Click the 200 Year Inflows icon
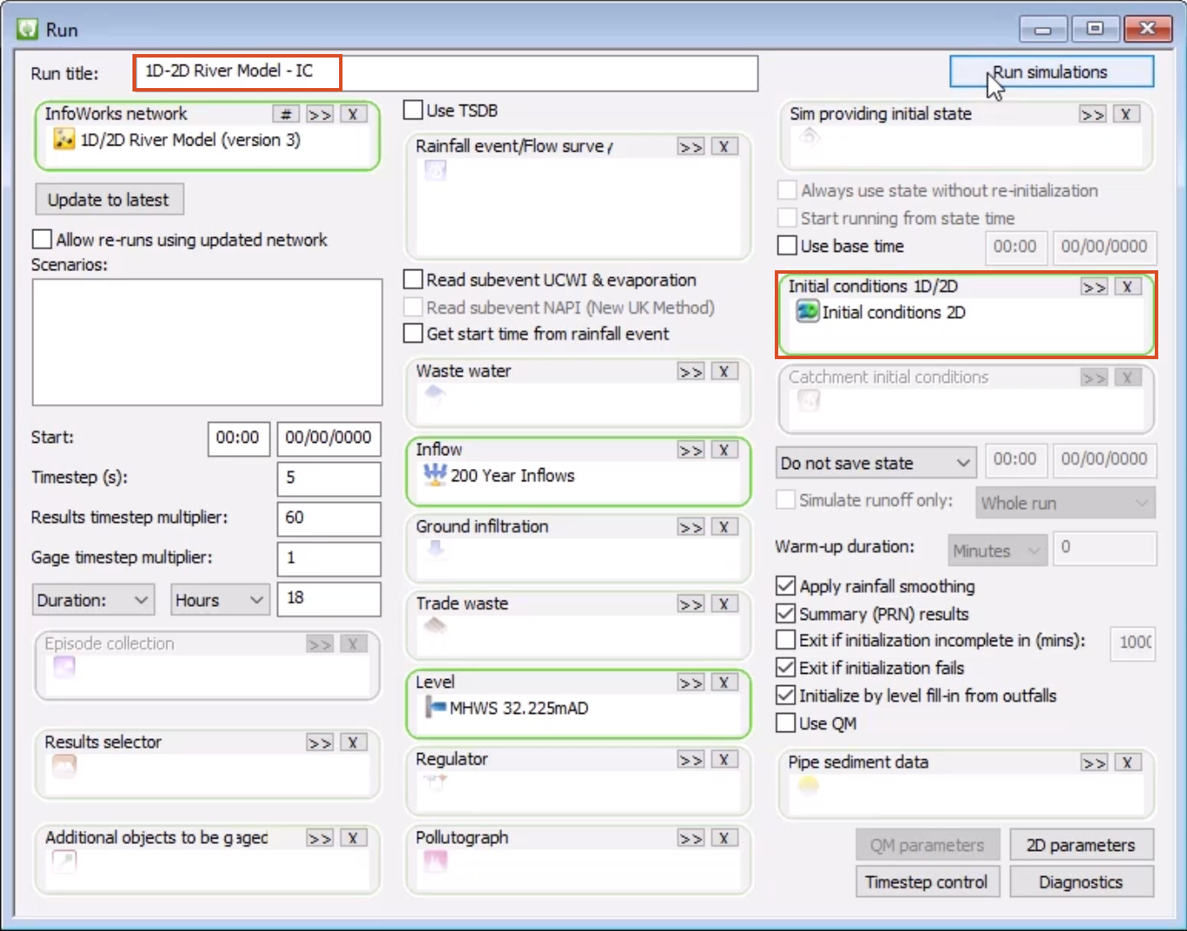 pos(434,474)
